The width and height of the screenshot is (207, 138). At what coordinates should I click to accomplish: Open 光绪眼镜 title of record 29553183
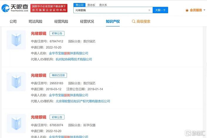click(x=38, y=75)
